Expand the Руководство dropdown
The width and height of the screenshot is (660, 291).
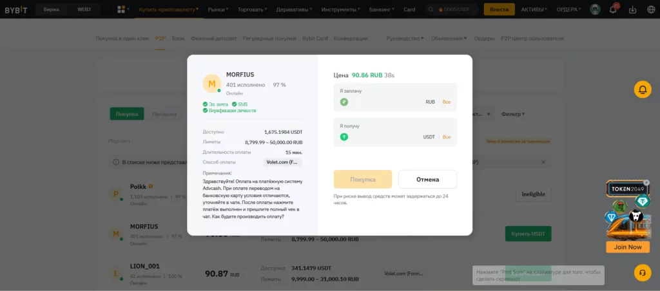(x=405, y=38)
